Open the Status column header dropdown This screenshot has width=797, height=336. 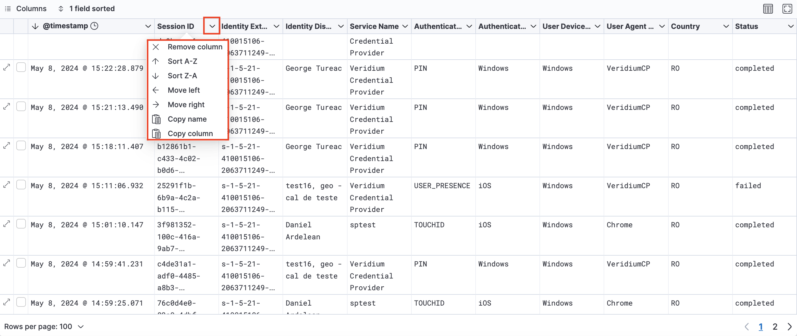point(791,26)
